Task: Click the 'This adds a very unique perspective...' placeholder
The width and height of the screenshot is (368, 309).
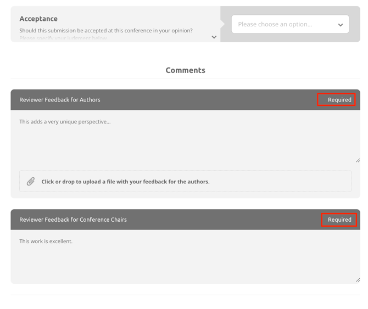Action: point(65,122)
